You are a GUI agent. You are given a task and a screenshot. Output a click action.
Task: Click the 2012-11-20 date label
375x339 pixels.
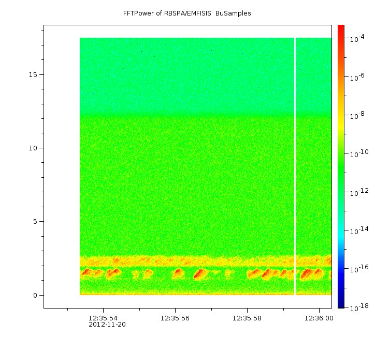107,325
